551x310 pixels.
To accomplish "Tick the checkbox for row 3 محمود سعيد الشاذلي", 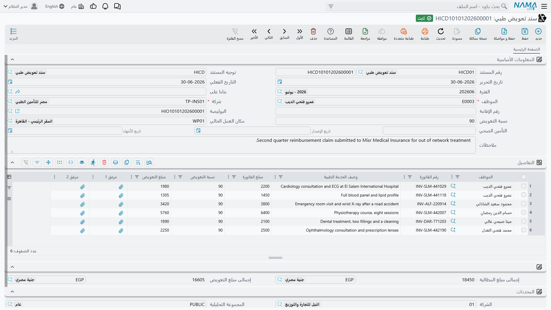I will point(524,204).
